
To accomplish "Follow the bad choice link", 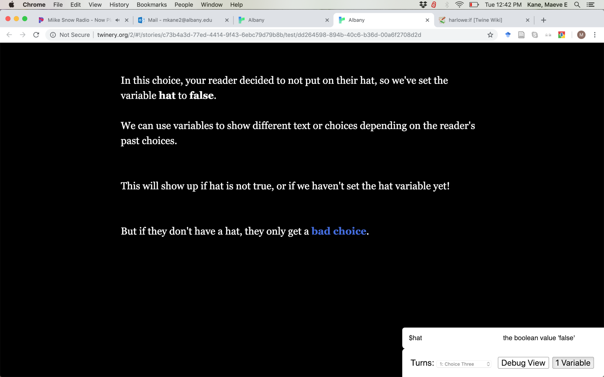I will (339, 231).
